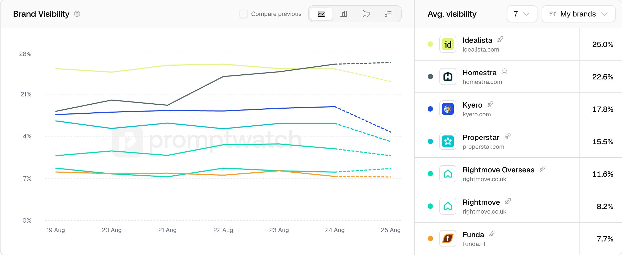This screenshot has height=255, width=622.
Task: Click the 22 Aug axis label
Action: tap(223, 230)
